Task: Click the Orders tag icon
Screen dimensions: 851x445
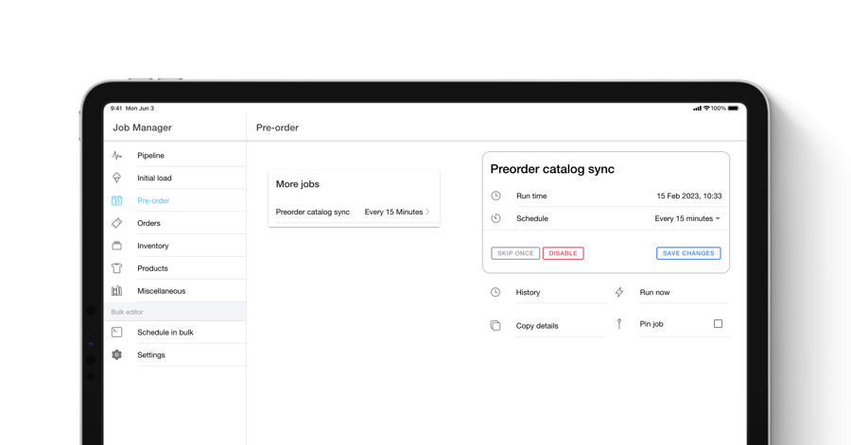Action: pyautogui.click(x=117, y=223)
